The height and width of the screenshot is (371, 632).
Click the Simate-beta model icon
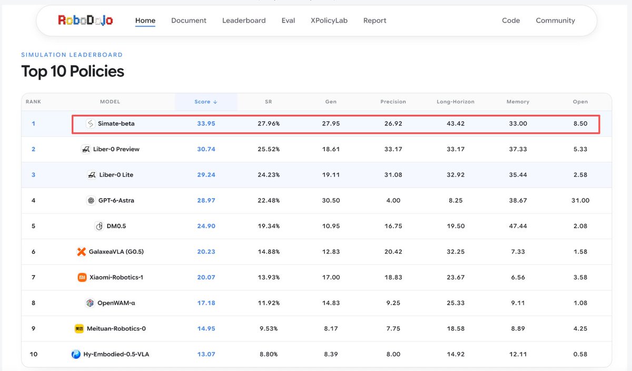90,124
